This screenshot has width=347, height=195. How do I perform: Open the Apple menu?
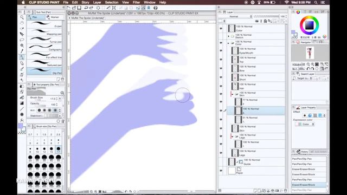point(23,2)
